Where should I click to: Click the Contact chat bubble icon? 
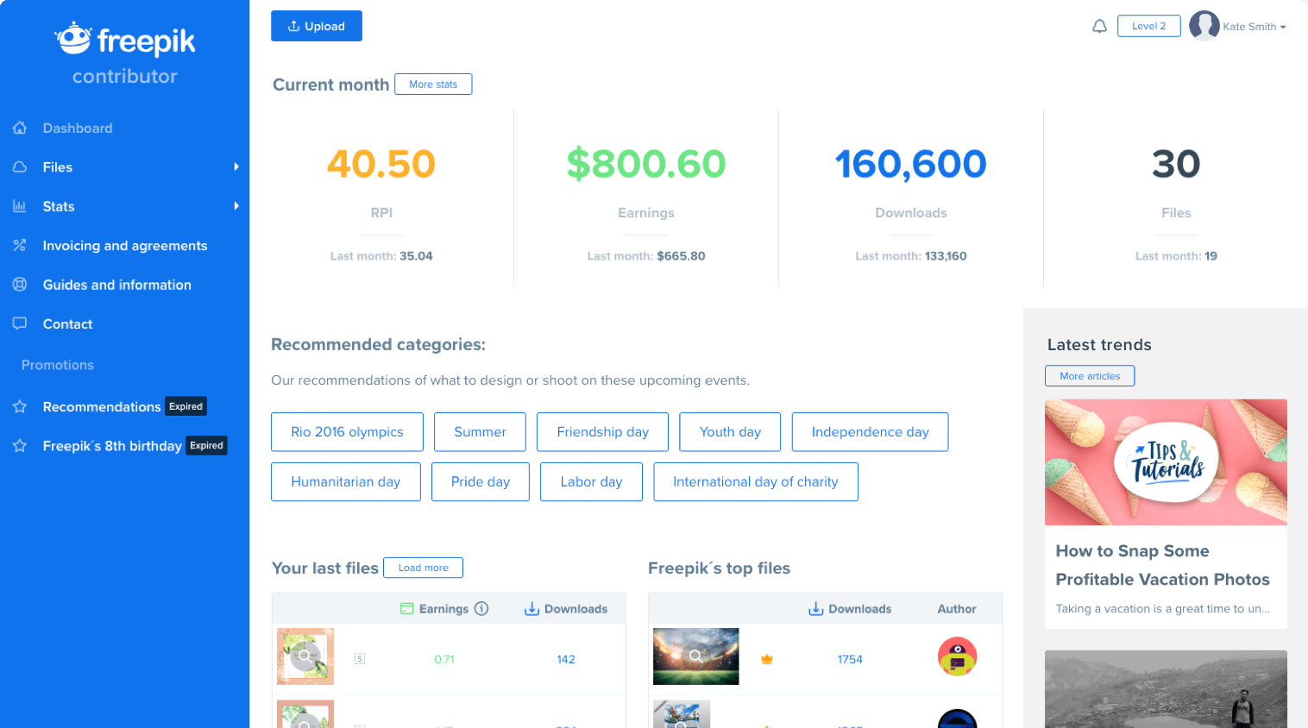click(20, 324)
